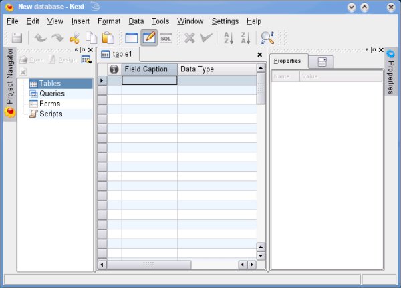Toggle Design view pencil icon
Image resolution: width=401 pixels, height=288 pixels.
click(149, 38)
